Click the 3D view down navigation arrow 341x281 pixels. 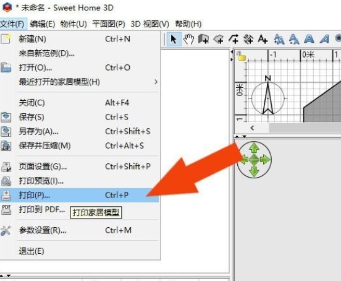coord(254,171)
